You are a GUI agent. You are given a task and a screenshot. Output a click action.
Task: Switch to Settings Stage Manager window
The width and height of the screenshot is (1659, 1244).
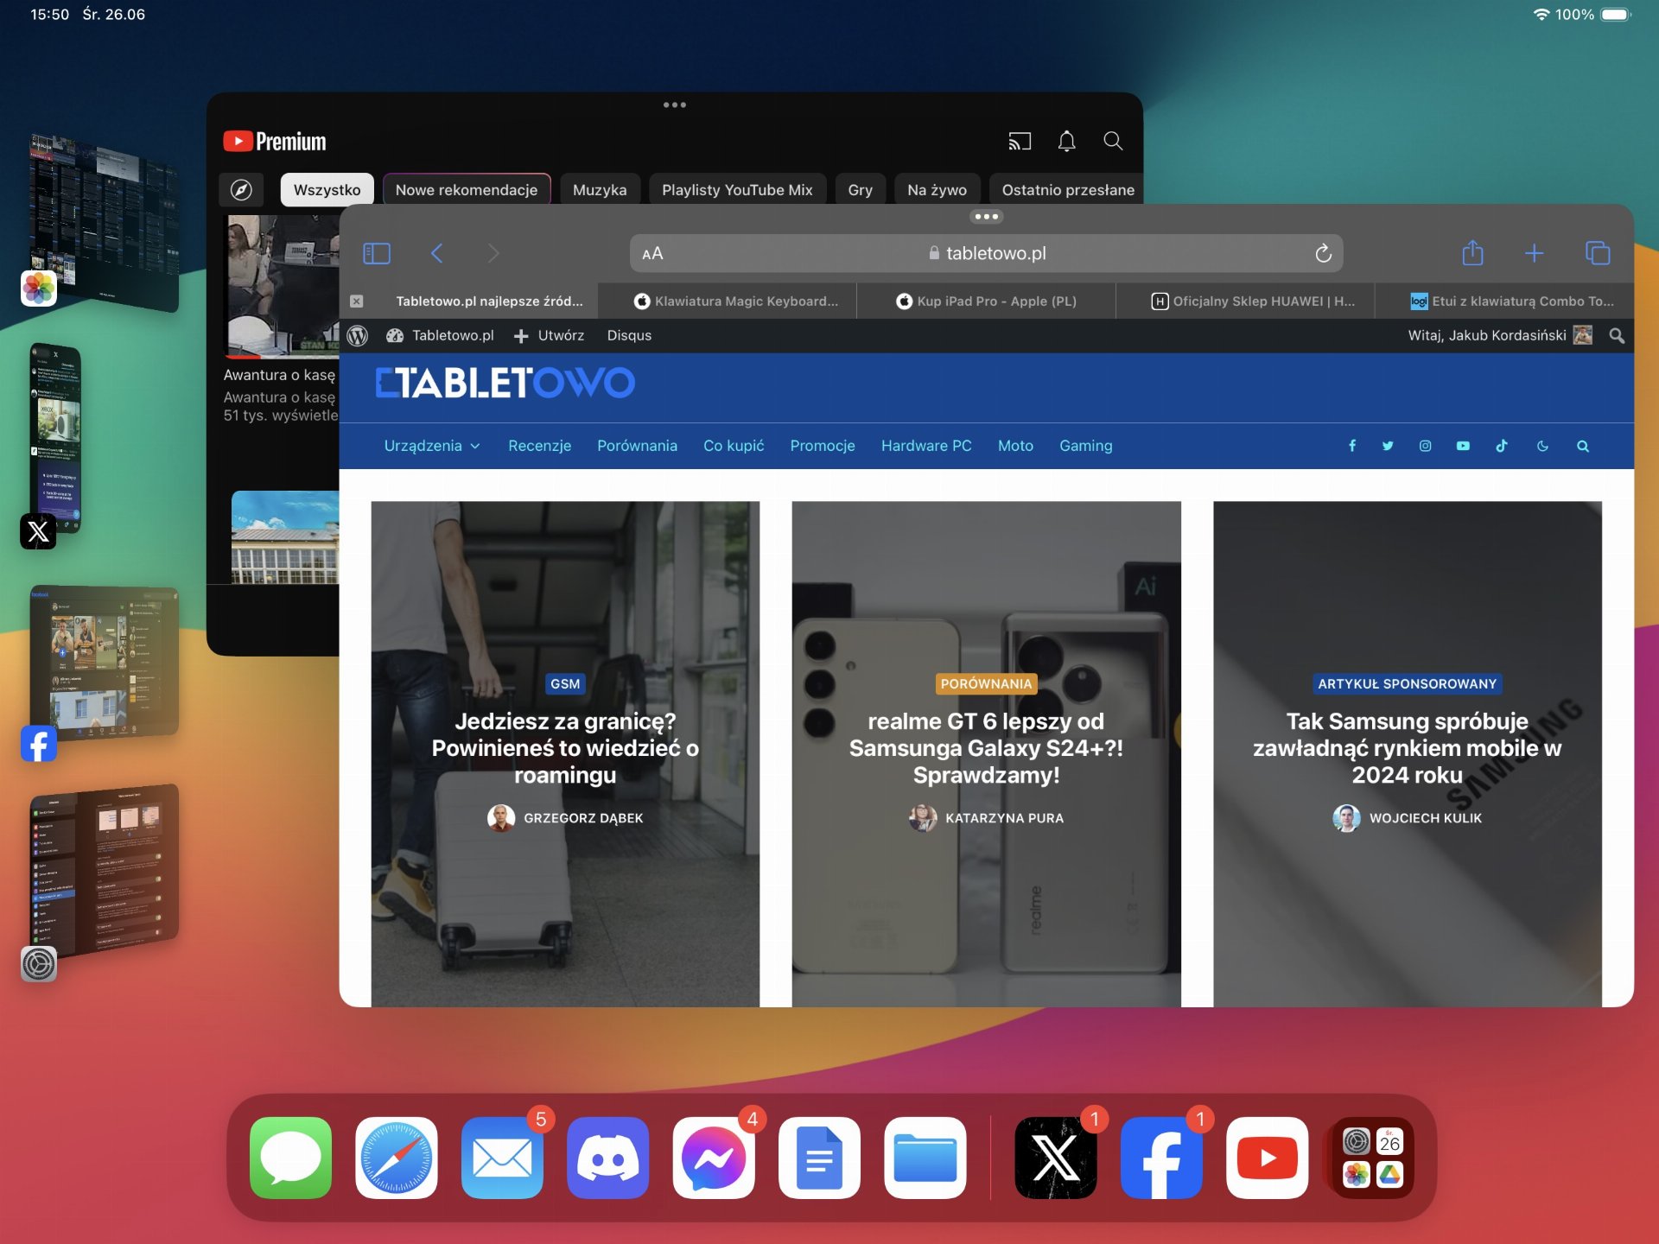tap(104, 870)
